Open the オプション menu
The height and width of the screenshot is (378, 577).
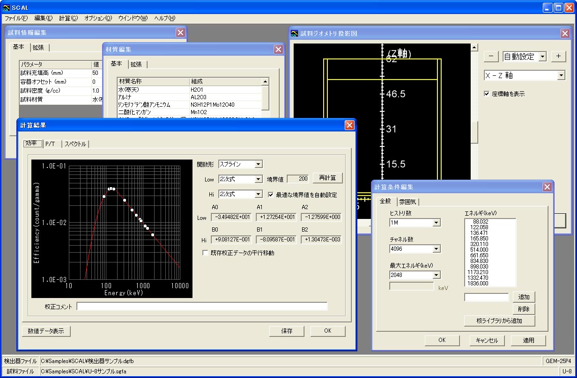tap(98, 18)
